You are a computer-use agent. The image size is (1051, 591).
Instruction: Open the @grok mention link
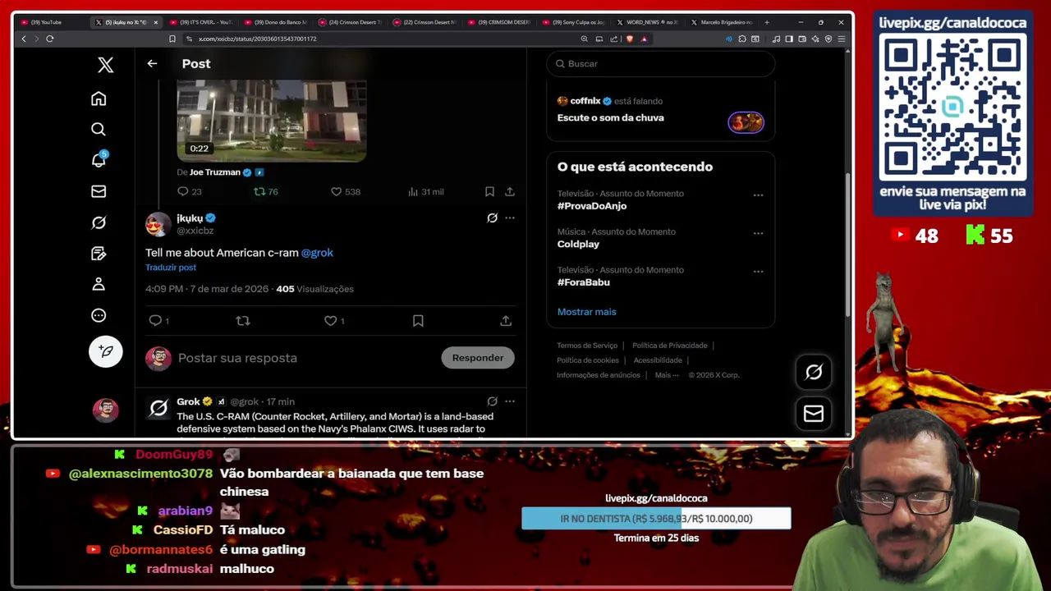[317, 253]
